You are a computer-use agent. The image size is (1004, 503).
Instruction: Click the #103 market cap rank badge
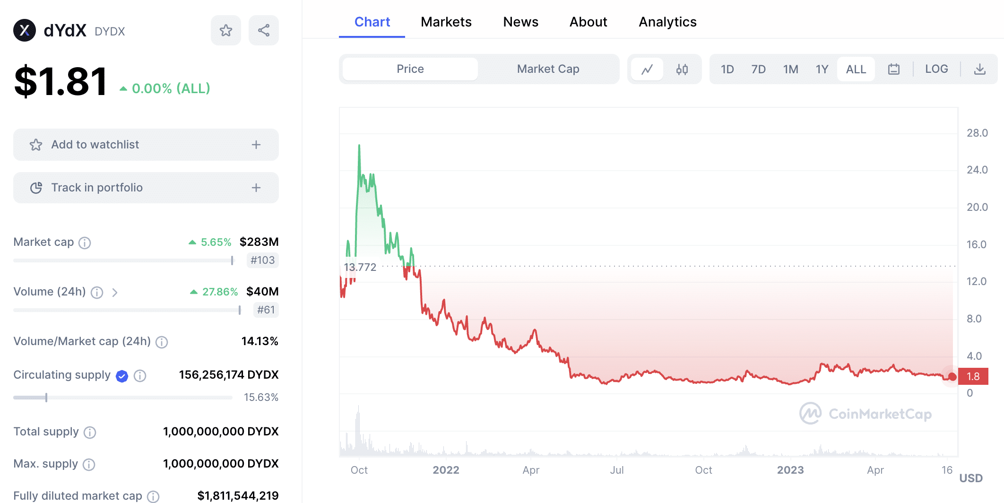pos(263,260)
